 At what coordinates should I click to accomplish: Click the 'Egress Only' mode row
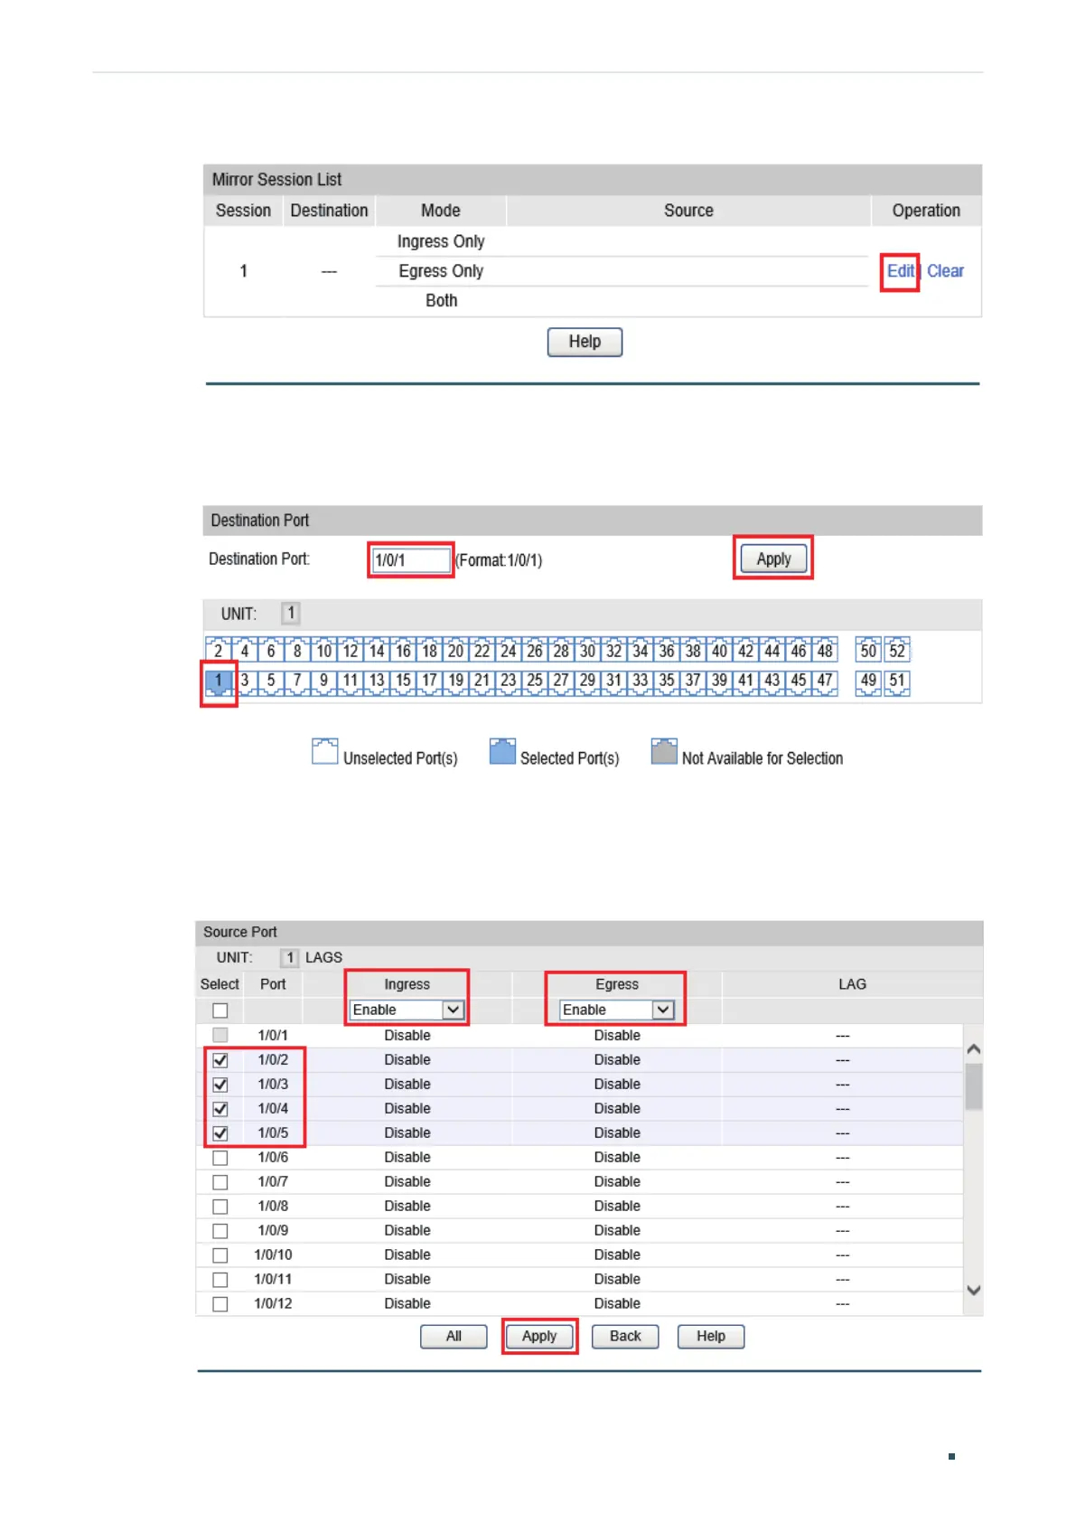click(441, 271)
